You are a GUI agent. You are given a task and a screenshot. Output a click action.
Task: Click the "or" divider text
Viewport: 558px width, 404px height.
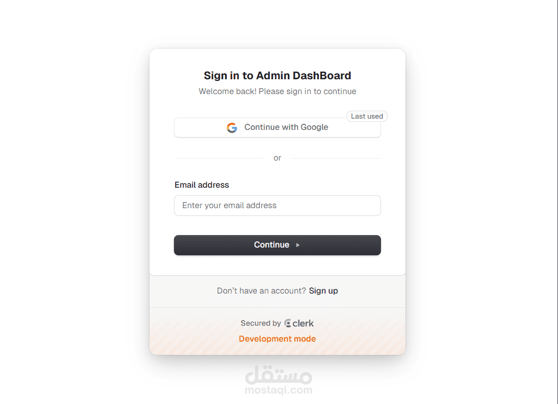click(x=277, y=158)
